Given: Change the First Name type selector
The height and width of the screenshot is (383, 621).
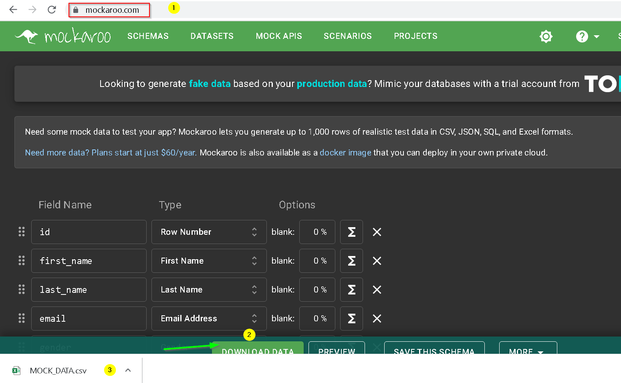Looking at the screenshot, I should [x=209, y=261].
